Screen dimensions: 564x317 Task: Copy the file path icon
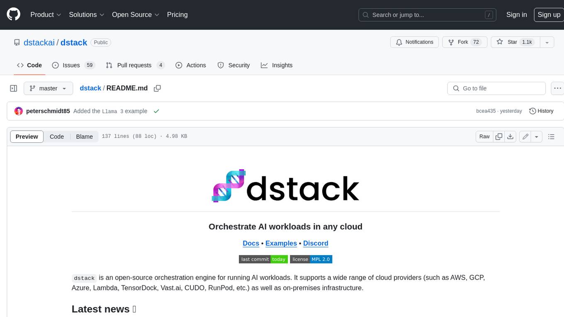pyautogui.click(x=157, y=88)
